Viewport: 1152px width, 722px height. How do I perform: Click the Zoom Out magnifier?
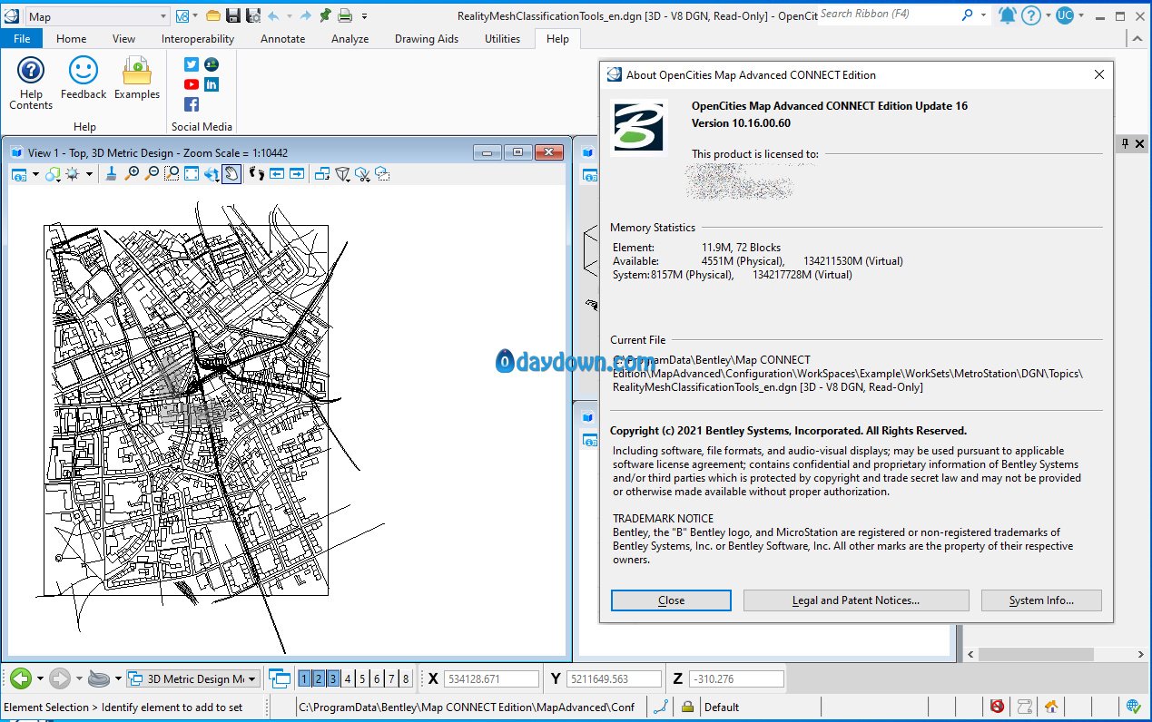pos(152,173)
